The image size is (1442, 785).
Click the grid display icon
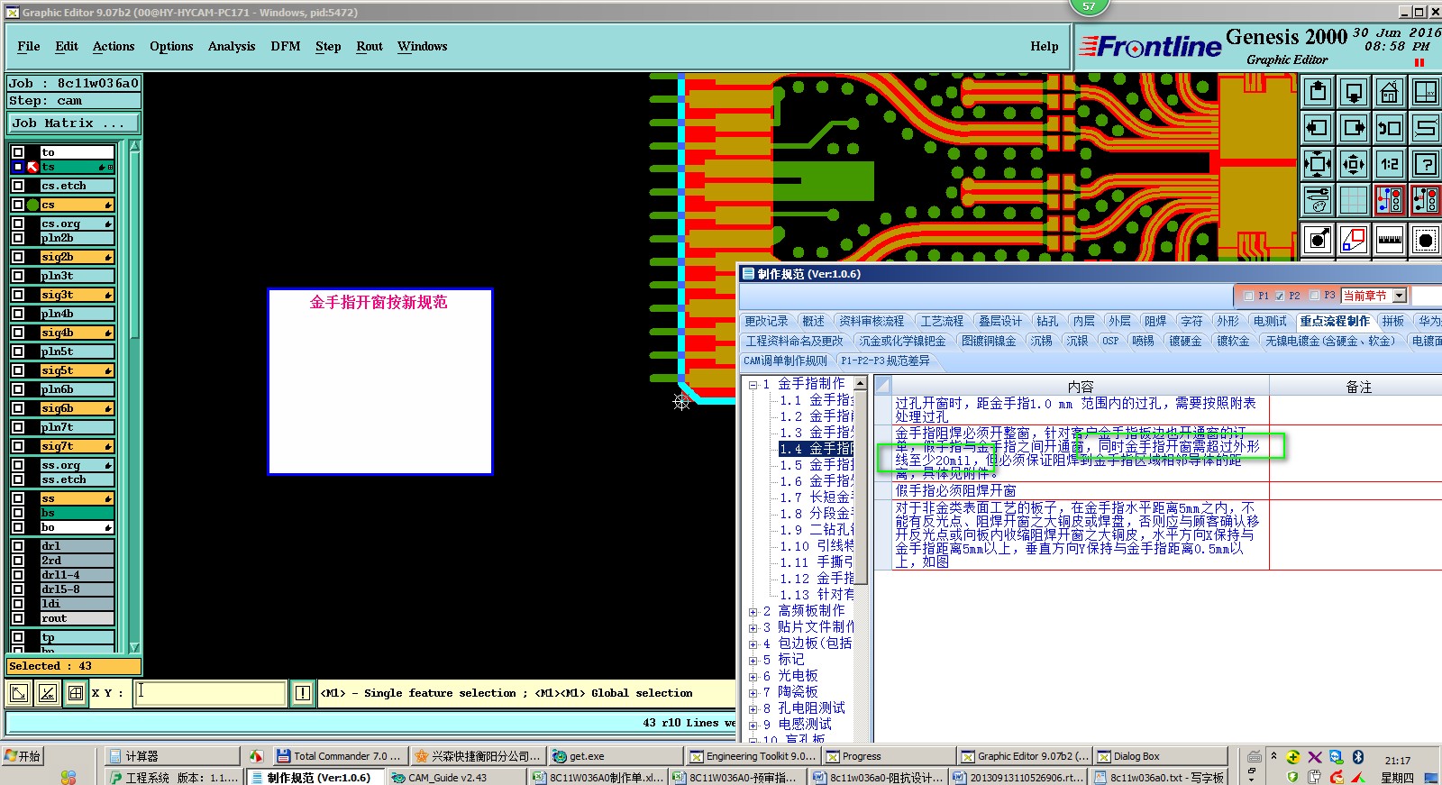1354,200
